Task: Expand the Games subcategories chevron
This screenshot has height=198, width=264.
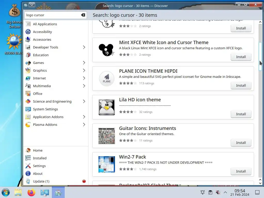Action: point(84,63)
